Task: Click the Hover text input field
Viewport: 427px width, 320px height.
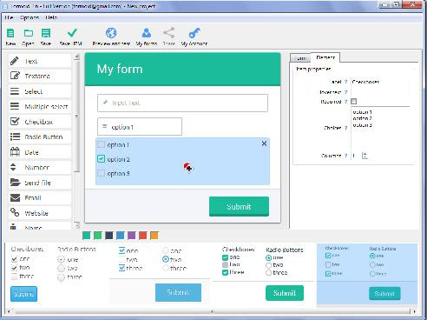Action: coord(380,92)
